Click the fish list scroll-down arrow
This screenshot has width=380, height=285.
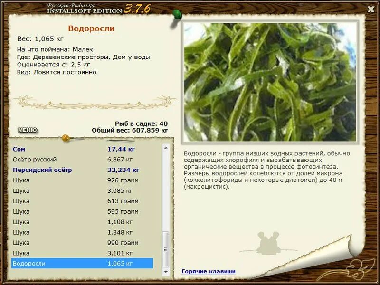tap(166, 272)
